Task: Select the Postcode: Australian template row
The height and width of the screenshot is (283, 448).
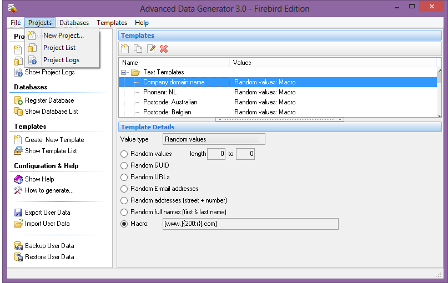Action: tap(278, 102)
